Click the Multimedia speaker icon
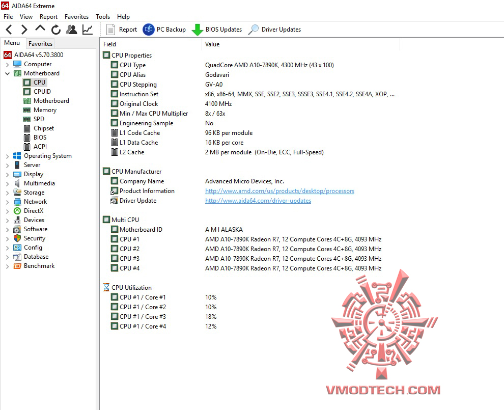 17,183
